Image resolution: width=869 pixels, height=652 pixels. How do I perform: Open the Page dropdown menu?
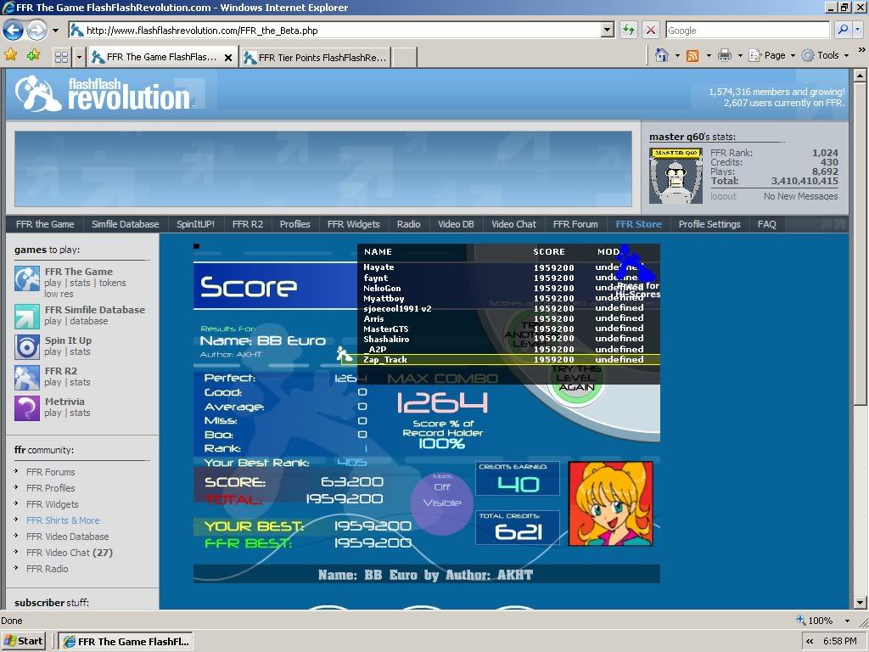point(772,55)
